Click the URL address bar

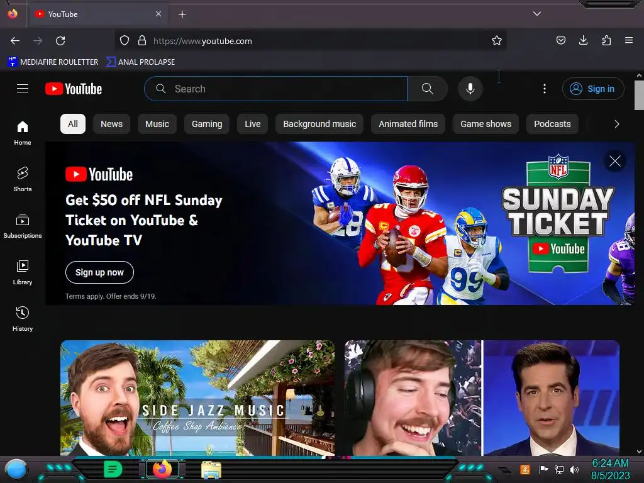(x=310, y=41)
